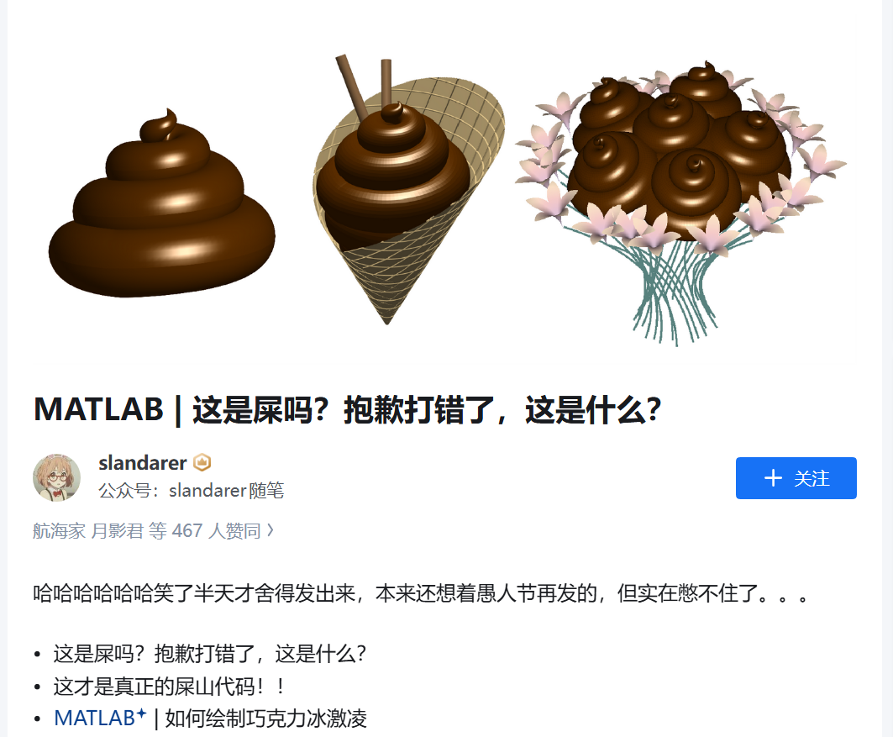Click the intro paragraph starting 哈哈哈哈哈哈

click(421, 593)
